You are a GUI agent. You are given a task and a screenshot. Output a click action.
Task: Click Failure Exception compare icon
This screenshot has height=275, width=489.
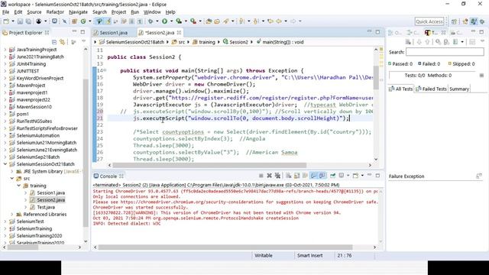(479, 176)
